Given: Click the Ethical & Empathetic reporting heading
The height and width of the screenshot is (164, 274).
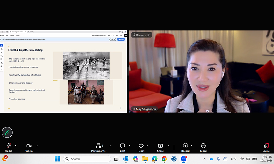Looking at the screenshot, I should pyautogui.click(x=25, y=50).
